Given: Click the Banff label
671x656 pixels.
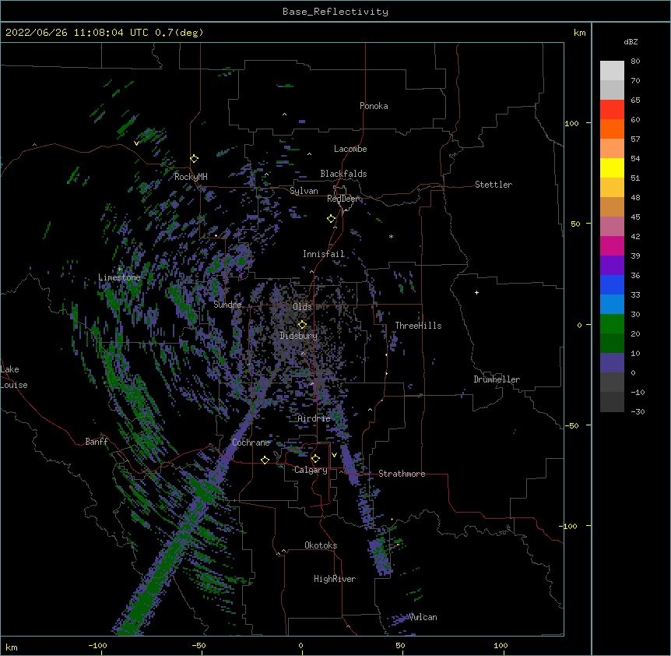Looking at the screenshot, I should point(97,442).
